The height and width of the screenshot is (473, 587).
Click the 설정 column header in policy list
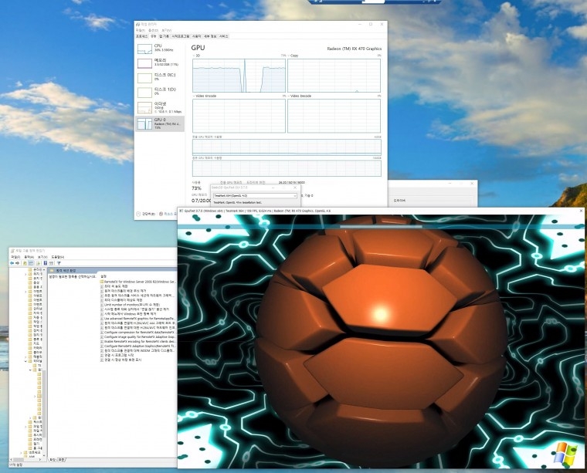coord(103,277)
